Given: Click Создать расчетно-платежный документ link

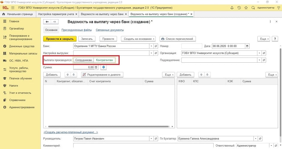Looking at the screenshot, I should point(71,132).
